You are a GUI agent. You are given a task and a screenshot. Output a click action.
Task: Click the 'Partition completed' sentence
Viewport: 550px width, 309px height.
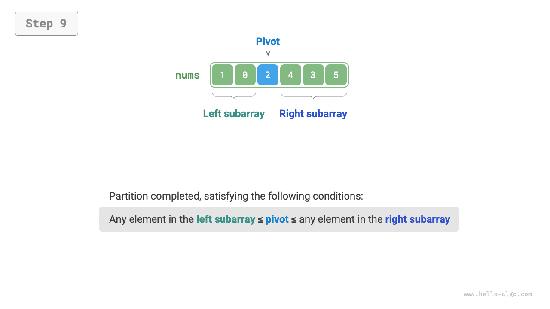click(236, 196)
